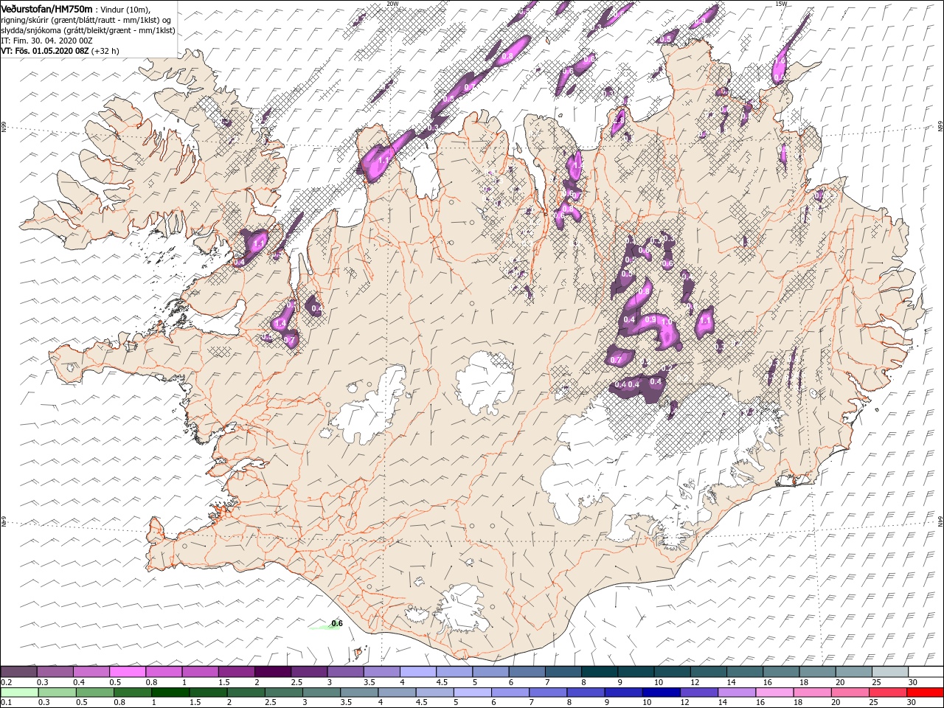This screenshot has width=944, height=708.
Task: Select snow scale swatch between 3.5 and 4
Action: [x=381, y=672]
